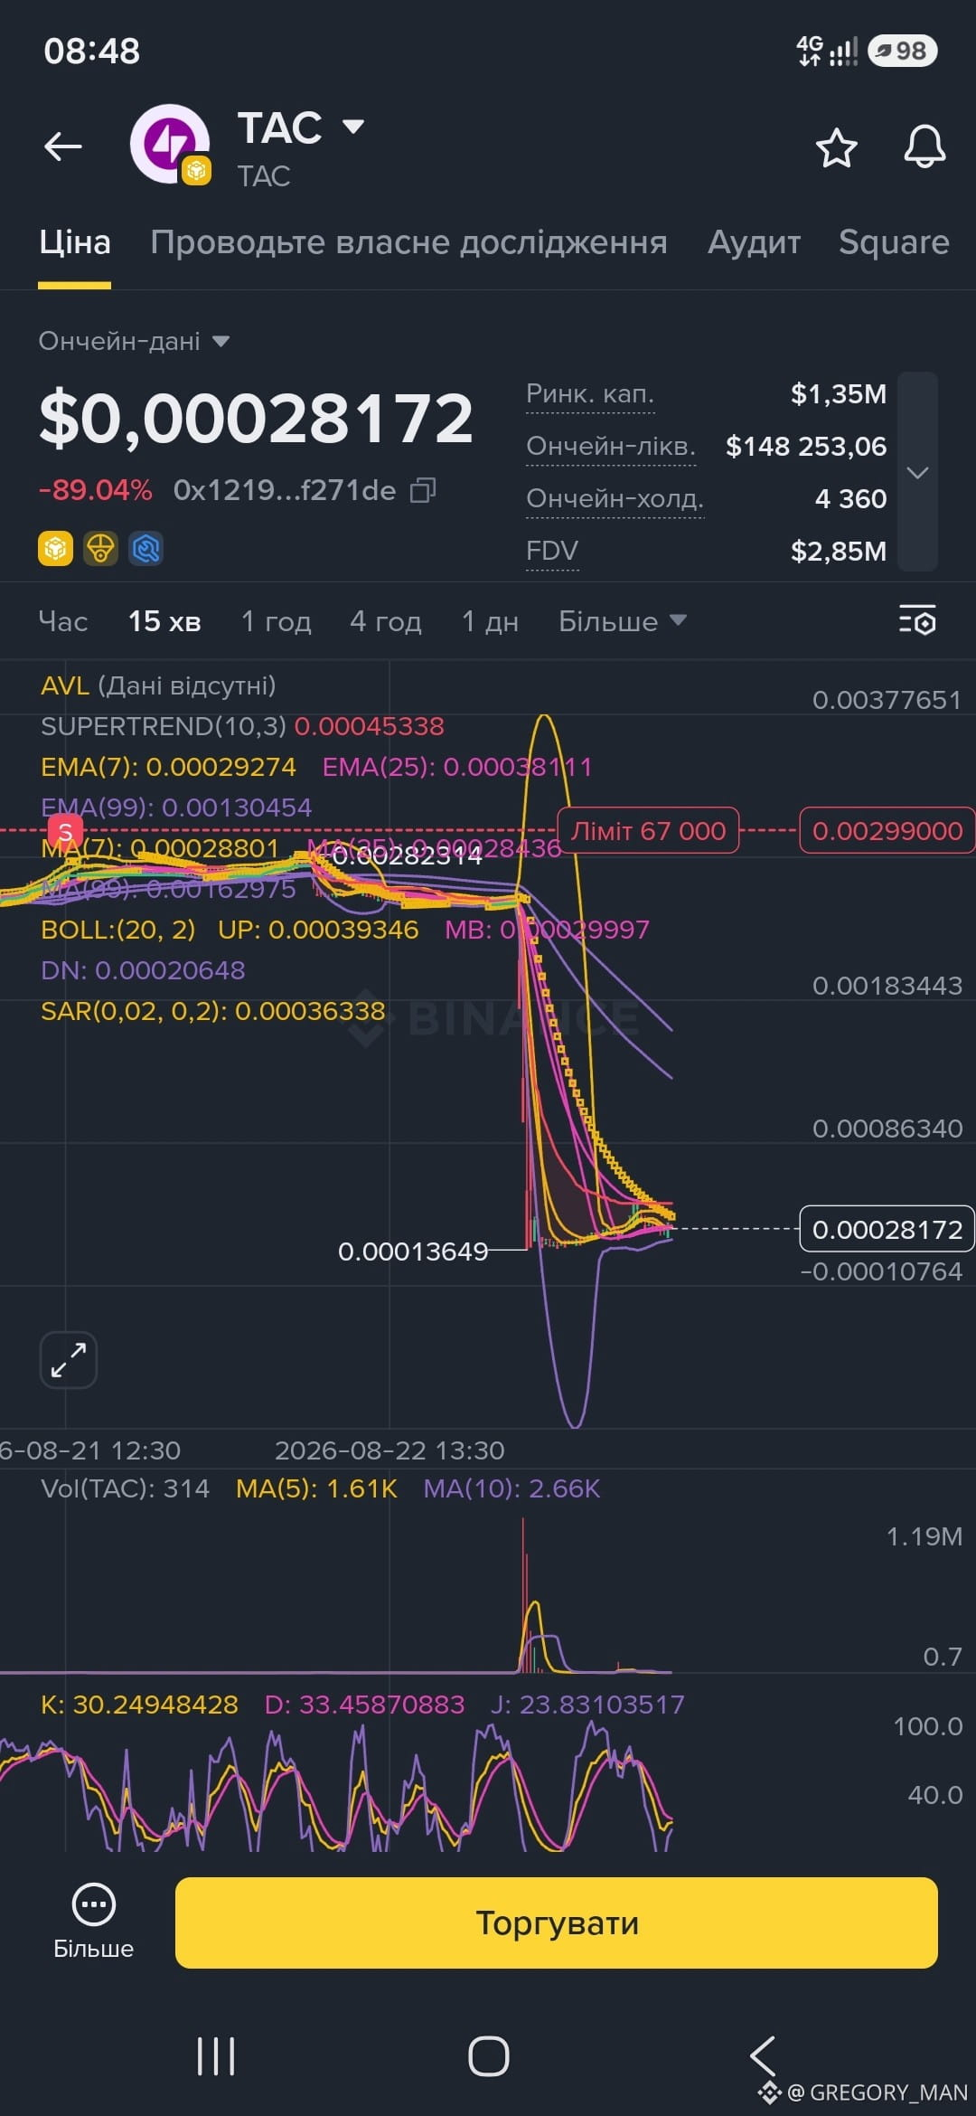Open chart indicator settings icon
This screenshot has height=2116, width=976.
(x=917, y=621)
